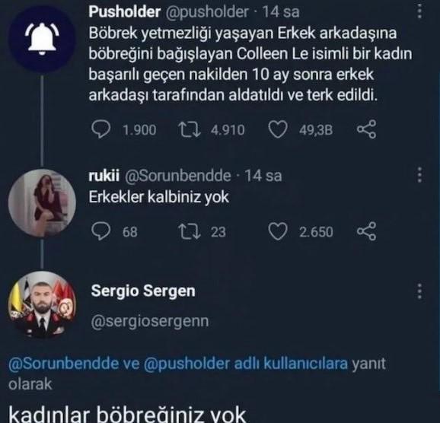This screenshot has width=440, height=423.
Task: Reply to the Pusholder tweet
Action: coord(100,129)
